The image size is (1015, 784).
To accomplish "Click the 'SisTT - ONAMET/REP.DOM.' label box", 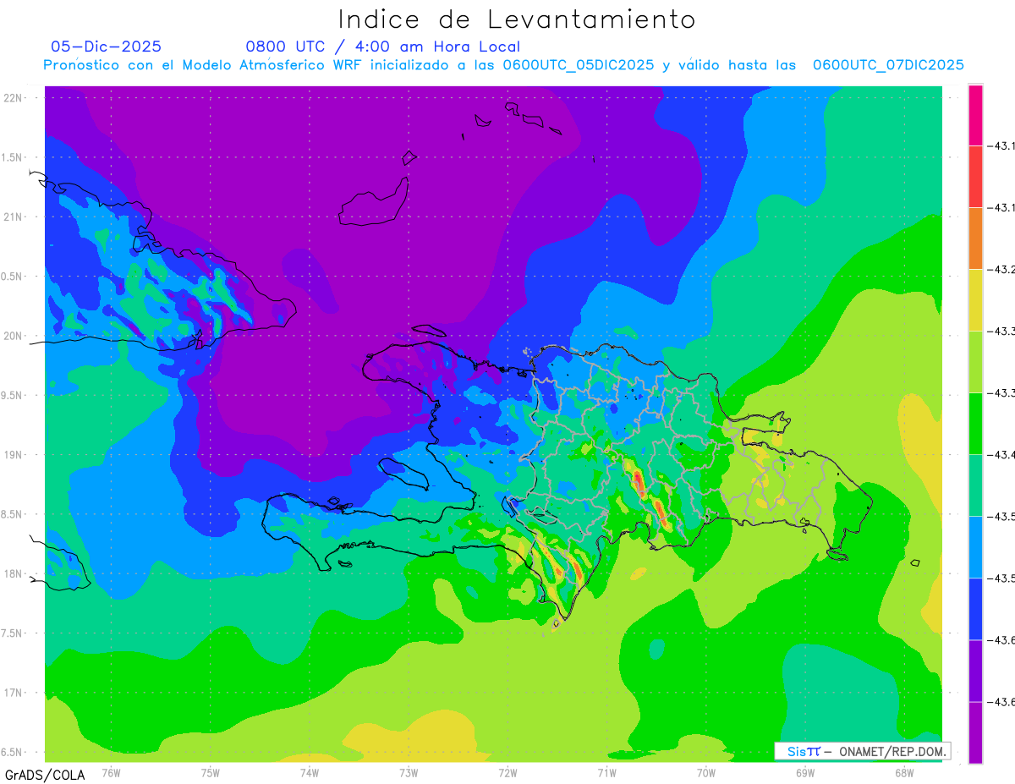I will click(x=862, y=751).
